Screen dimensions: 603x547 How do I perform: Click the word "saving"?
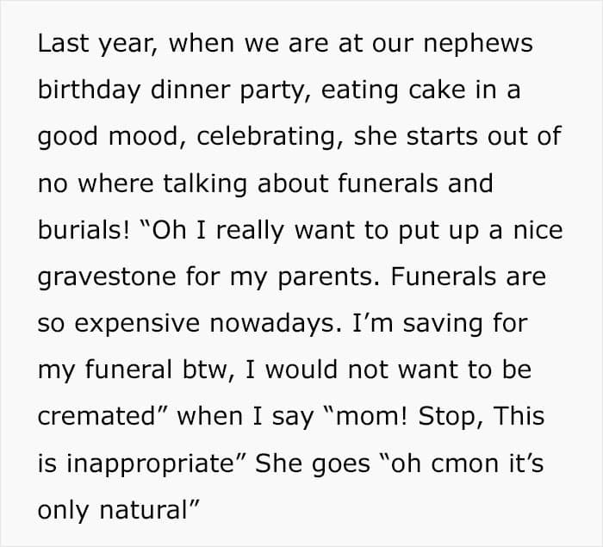tap(443, 323)
